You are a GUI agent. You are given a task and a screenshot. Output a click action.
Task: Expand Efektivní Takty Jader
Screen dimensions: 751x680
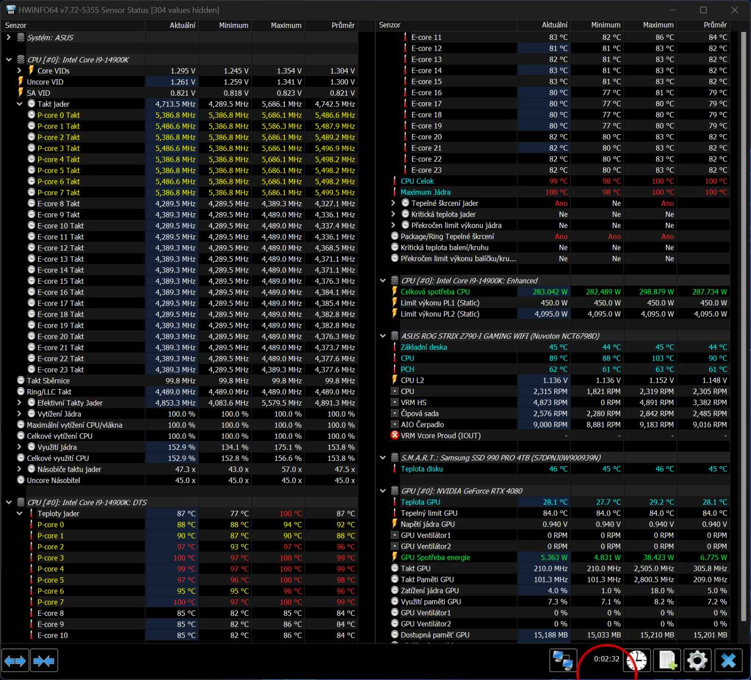pyautogui.click(x=19, y=403)
